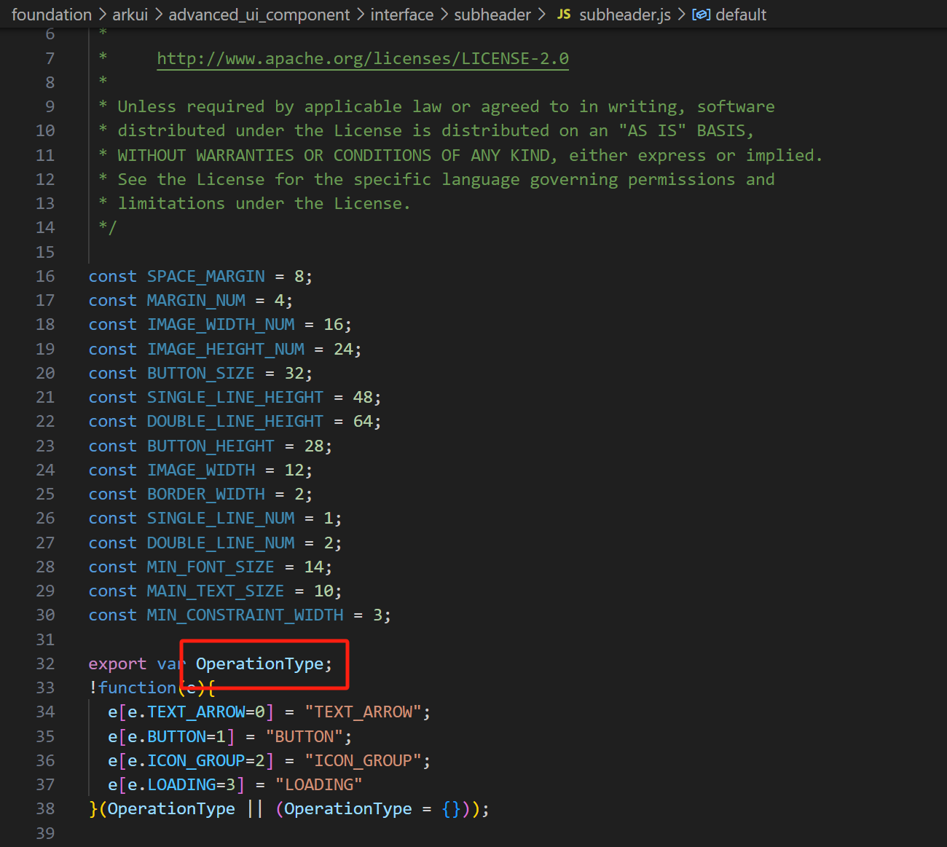Image resolution: width=947 pixels, height=847 pixels.
Task: Click the 'interface' breadcrumb item
Action: pos(402,15)
